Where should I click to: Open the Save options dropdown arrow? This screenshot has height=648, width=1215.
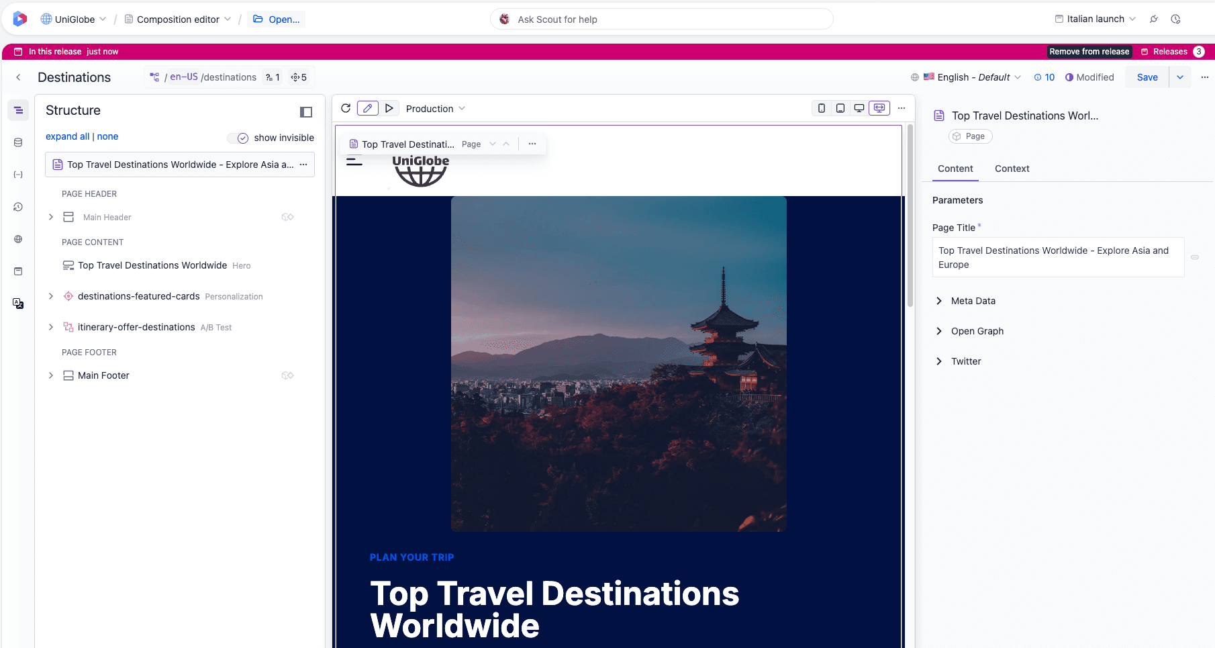coord(1180,77)
